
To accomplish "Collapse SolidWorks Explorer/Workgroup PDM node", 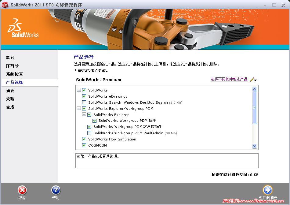I will pyautogui.click(x=79, y=108).
